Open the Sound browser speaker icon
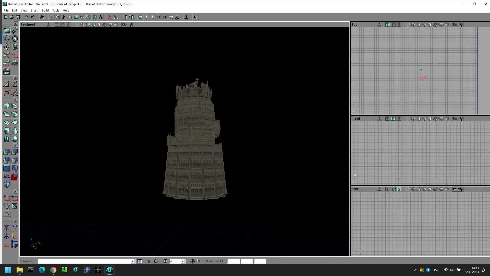The width and height of the screenshot is (490, 276). pos(70,17)
